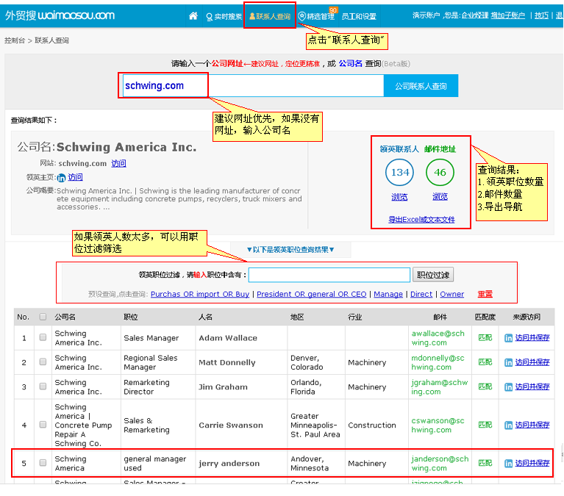Click LinkedIn icon in Carrie Swanson row

[x=508, y=425]
